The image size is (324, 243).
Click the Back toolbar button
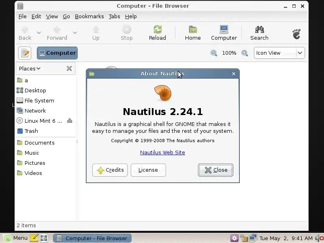coord(25,33)
